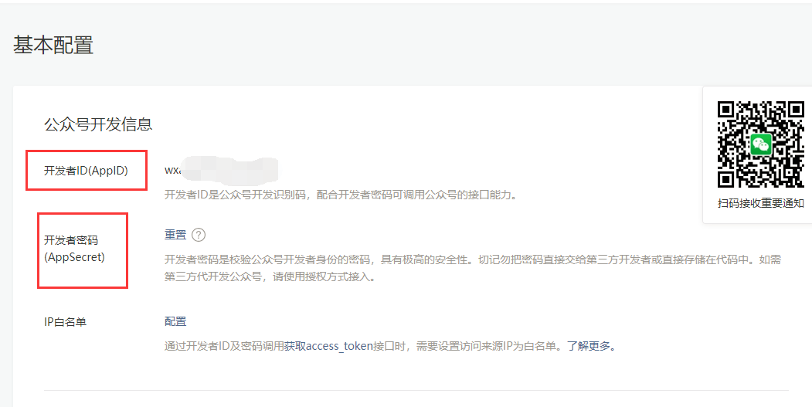Click the text explaining 开发者ID是公众号开发识别码

pyautogui.click(x=341, y=195)
